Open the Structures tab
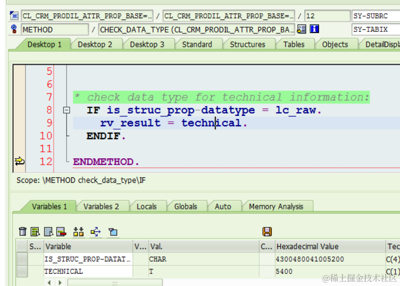 tap(247, 45)
